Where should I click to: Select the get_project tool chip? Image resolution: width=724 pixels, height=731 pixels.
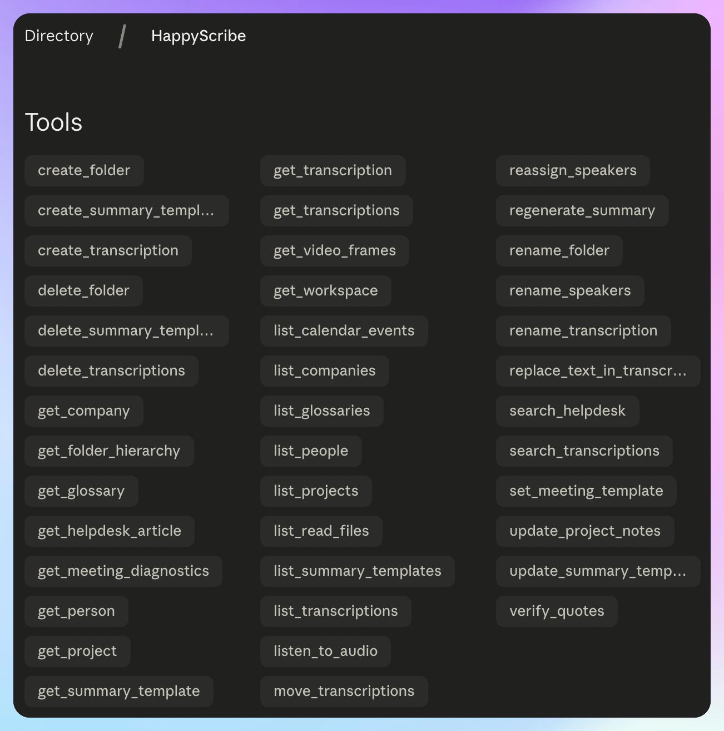77,651
